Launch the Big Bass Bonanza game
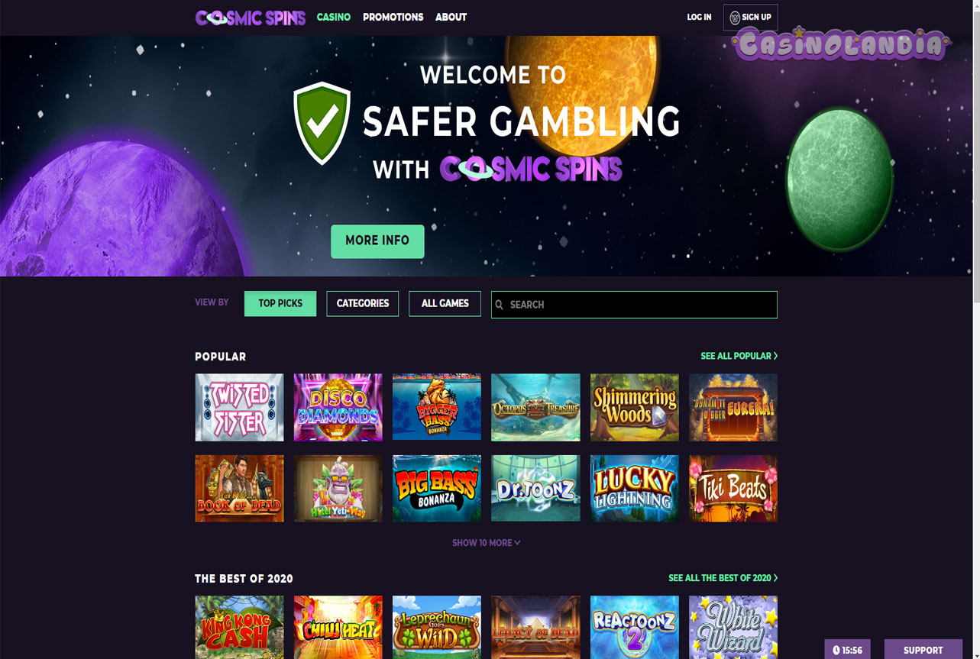This screenshot has height=659, width=980. (437, 489)
